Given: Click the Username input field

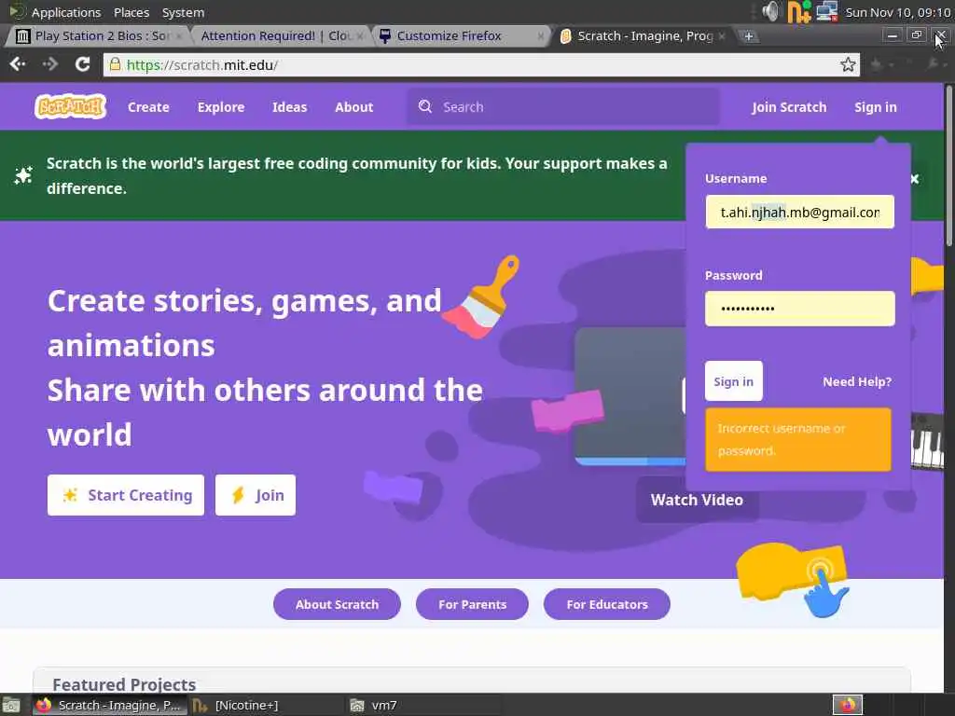Looking at the screenshot, I should 799,212.
